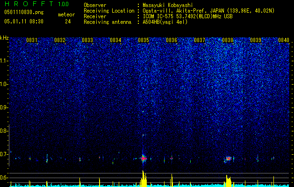Click the 0.7 kHz axis label
This screenshot has height=187, width=294.
(x=4, y=154)
